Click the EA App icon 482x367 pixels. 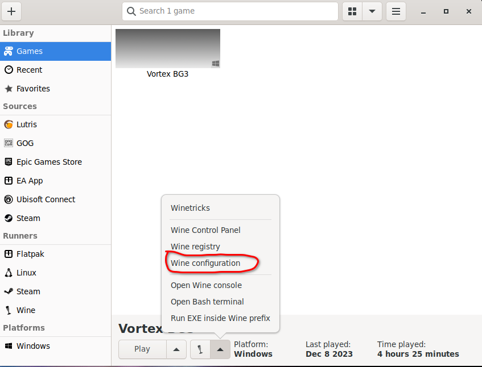[9, 181]
